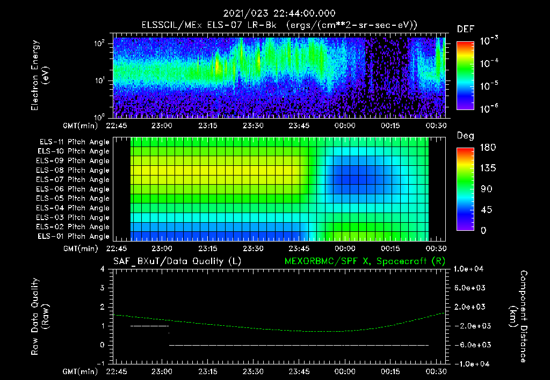
Task: Click the 45 value on Deg scale
Action: (487, 210)
